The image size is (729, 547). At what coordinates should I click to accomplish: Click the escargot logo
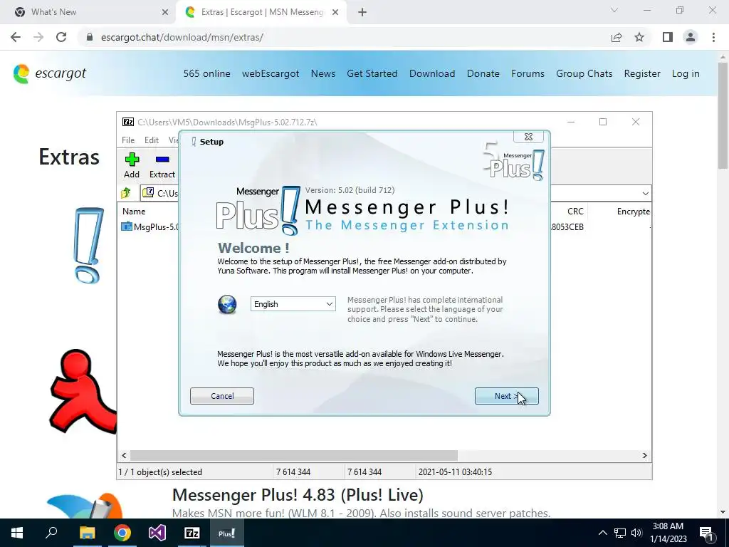click(50, 73)
